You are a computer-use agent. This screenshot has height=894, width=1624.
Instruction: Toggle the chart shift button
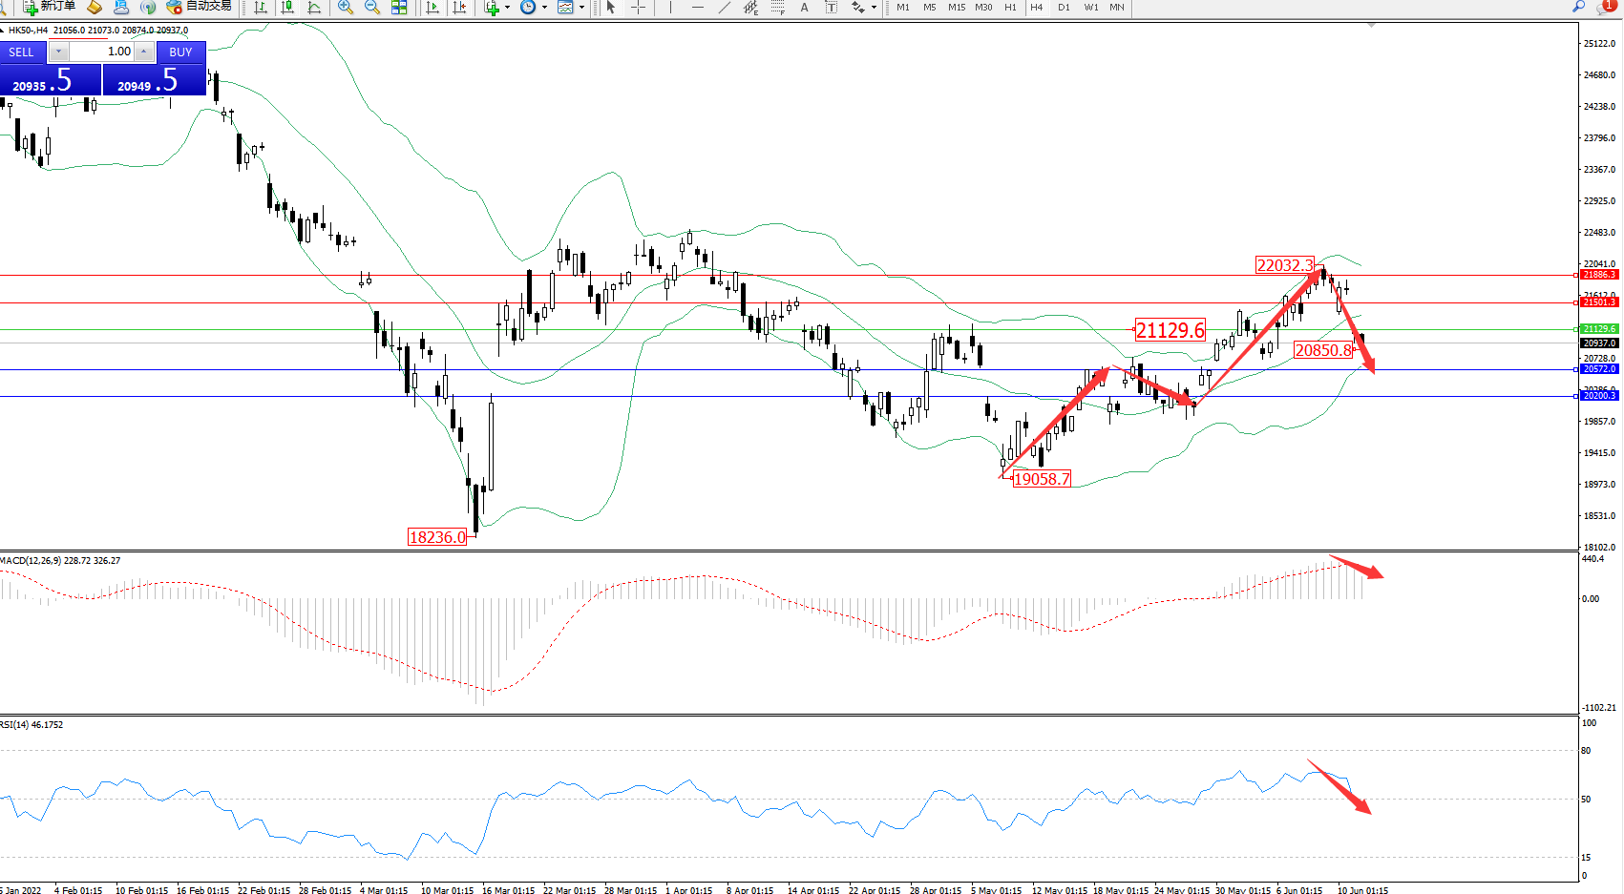click(459, 8)
